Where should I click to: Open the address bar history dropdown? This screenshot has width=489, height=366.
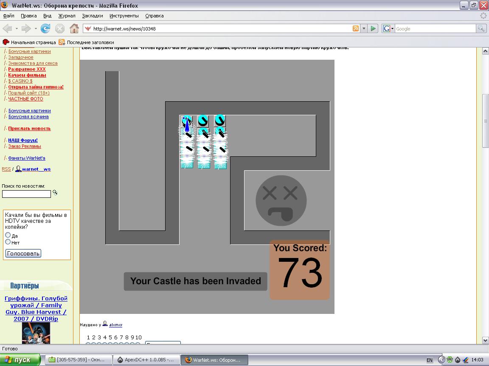364,28
